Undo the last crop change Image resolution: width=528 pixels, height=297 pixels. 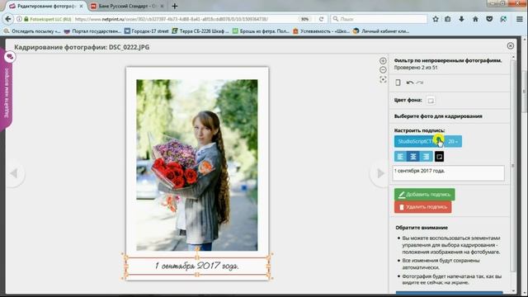pyautogui.click(x=409, y=82)
